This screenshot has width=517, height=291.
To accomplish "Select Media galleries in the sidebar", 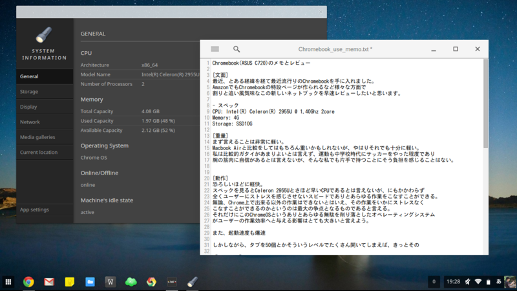I will pyautogui.click(x=45, y=137).
